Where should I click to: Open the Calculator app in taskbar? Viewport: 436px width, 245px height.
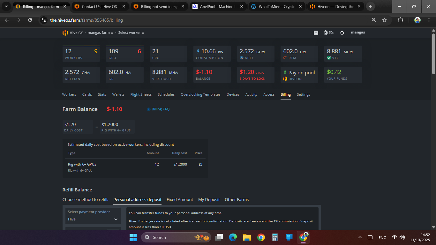coord(275,237)
